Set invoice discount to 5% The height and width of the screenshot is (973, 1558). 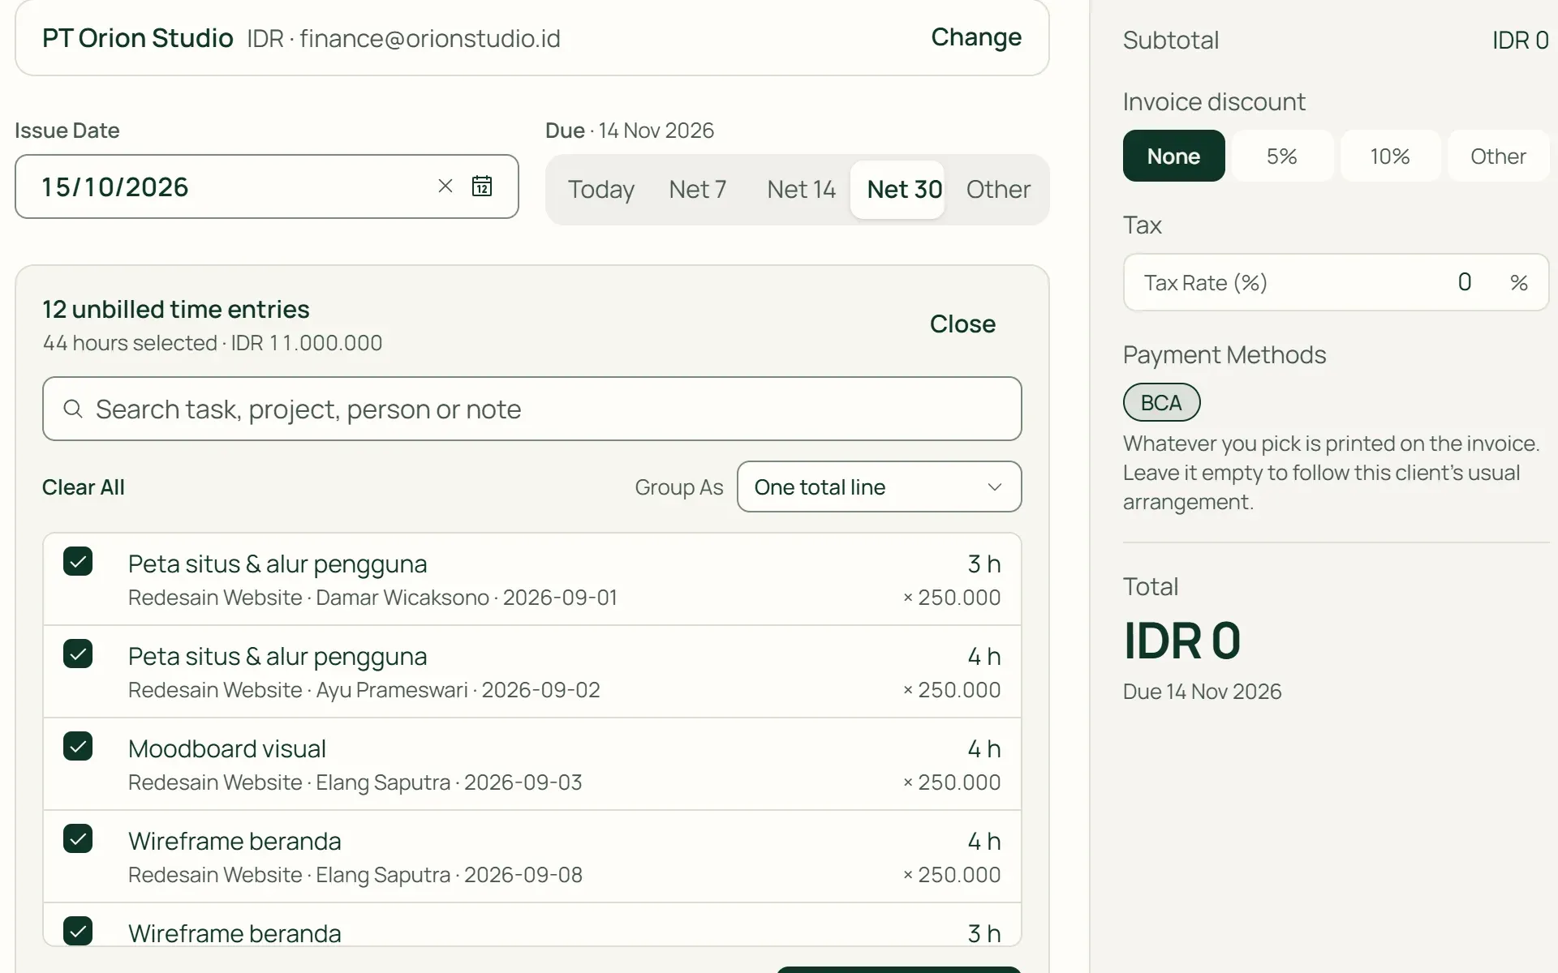click(x=1282, y=156)
